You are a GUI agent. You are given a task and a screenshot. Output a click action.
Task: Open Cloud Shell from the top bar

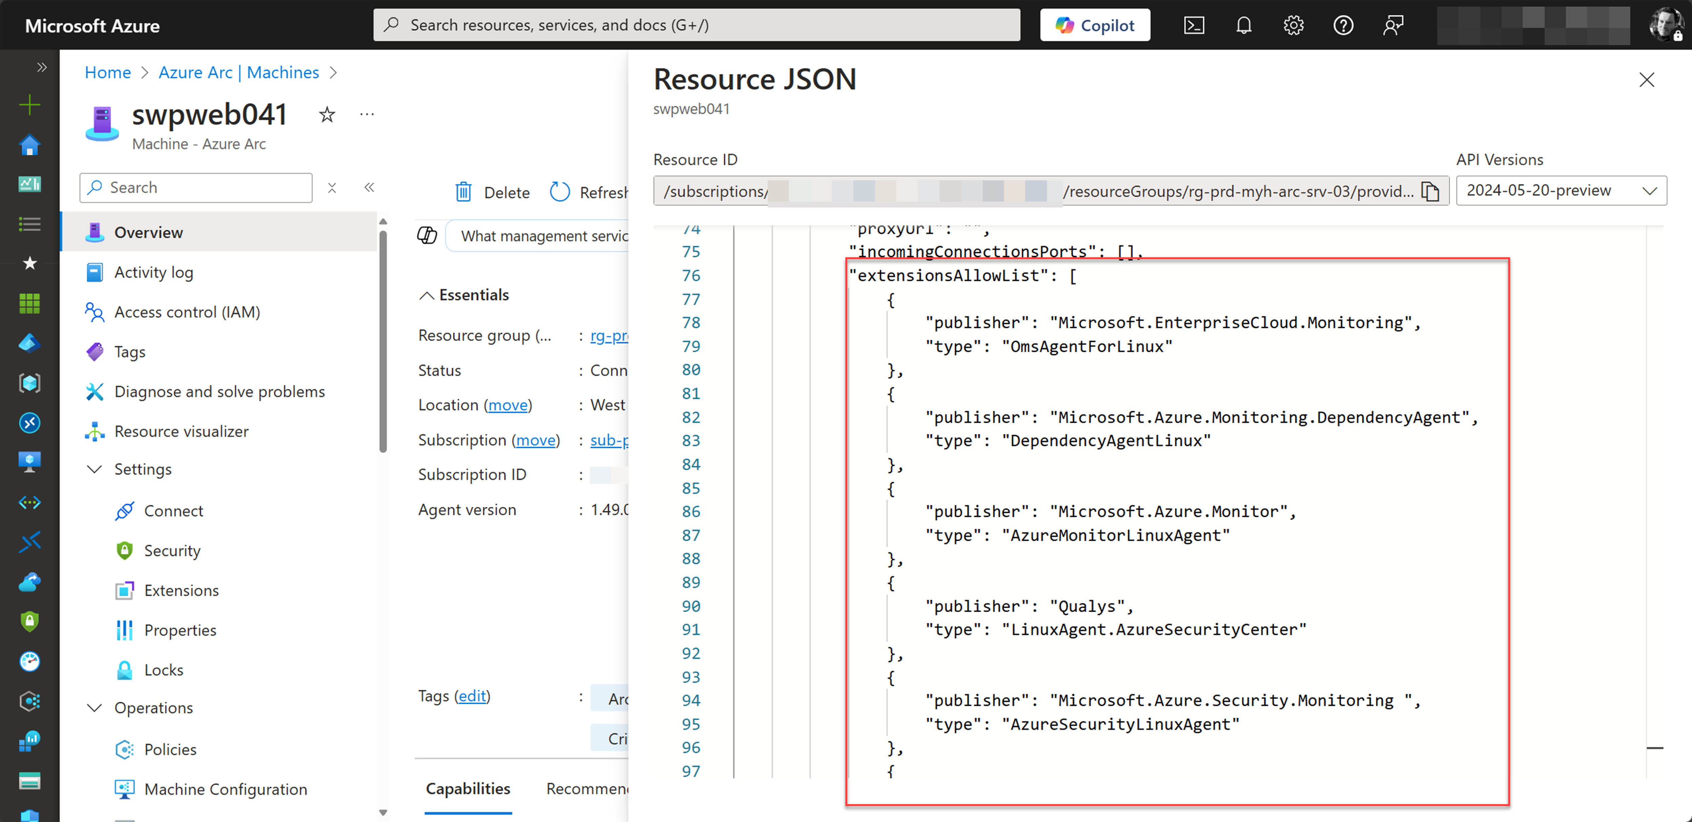tap(1194, 24)
